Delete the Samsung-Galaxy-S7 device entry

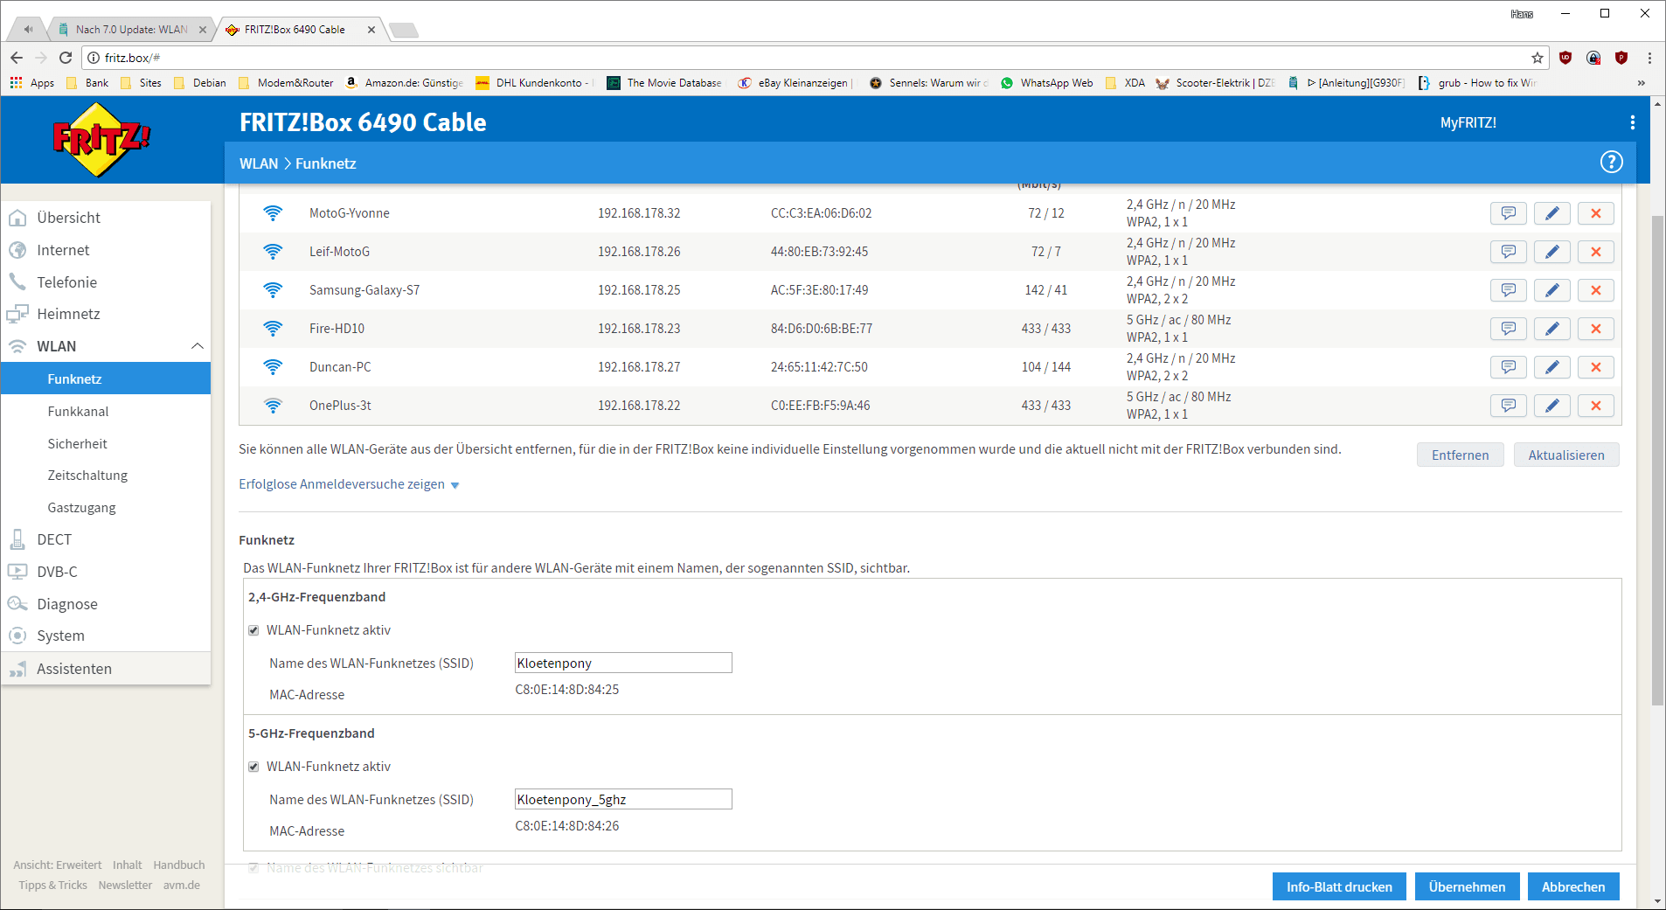click(x=1595, y=290)
